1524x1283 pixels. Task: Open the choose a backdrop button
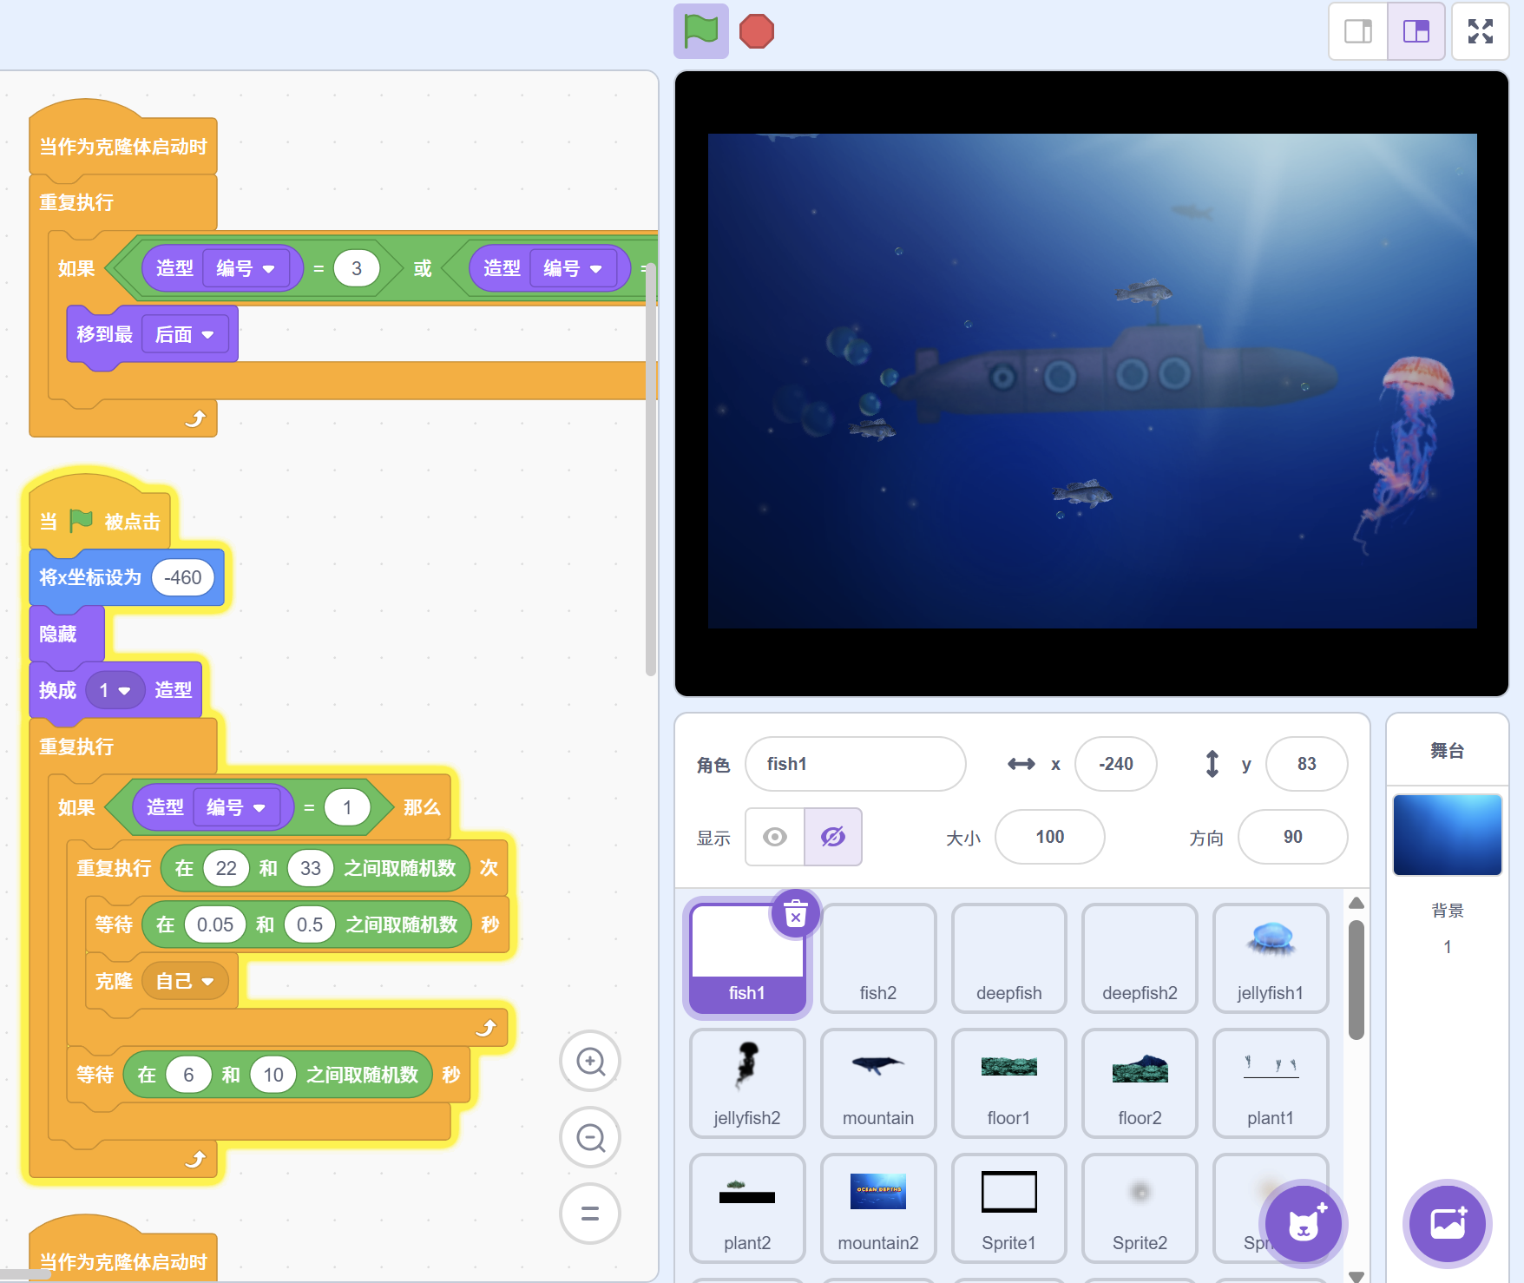tap(1447, 1224)
